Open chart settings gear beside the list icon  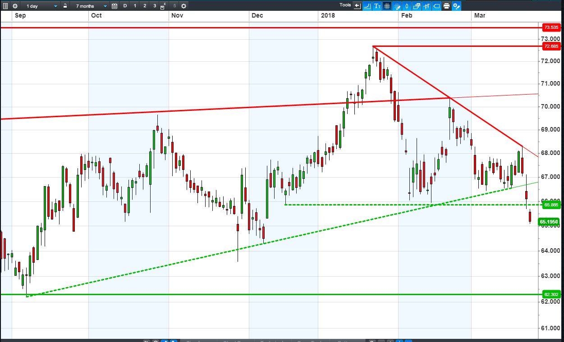(x=15, y=6)
